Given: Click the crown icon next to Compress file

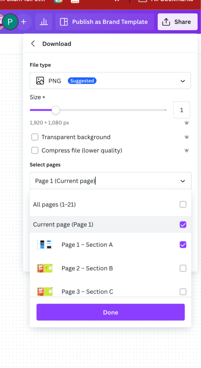Looking at the screenshot, I should pos(187,150).
